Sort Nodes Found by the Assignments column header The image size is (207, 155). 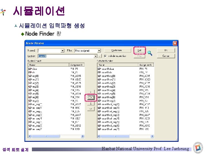pyautogui.click(x=76, y=65)
